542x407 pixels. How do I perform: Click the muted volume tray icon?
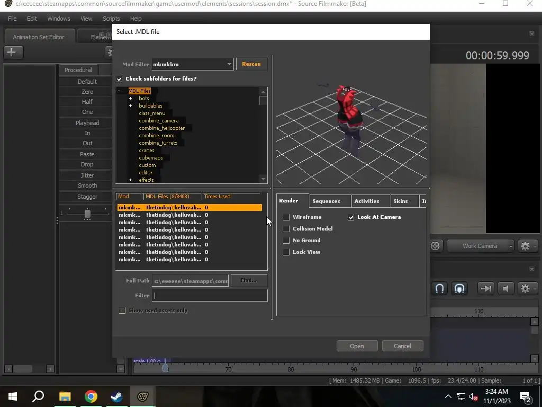(473, 396)
